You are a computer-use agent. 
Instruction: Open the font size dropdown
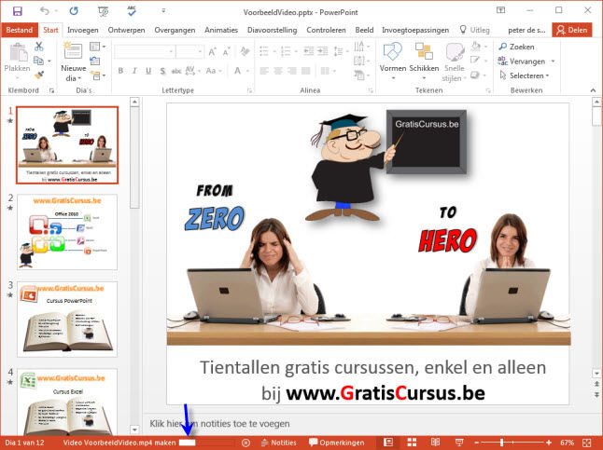200,51
